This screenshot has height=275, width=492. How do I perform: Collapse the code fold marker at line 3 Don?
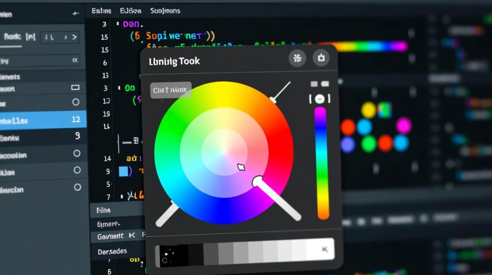[118, 24]
